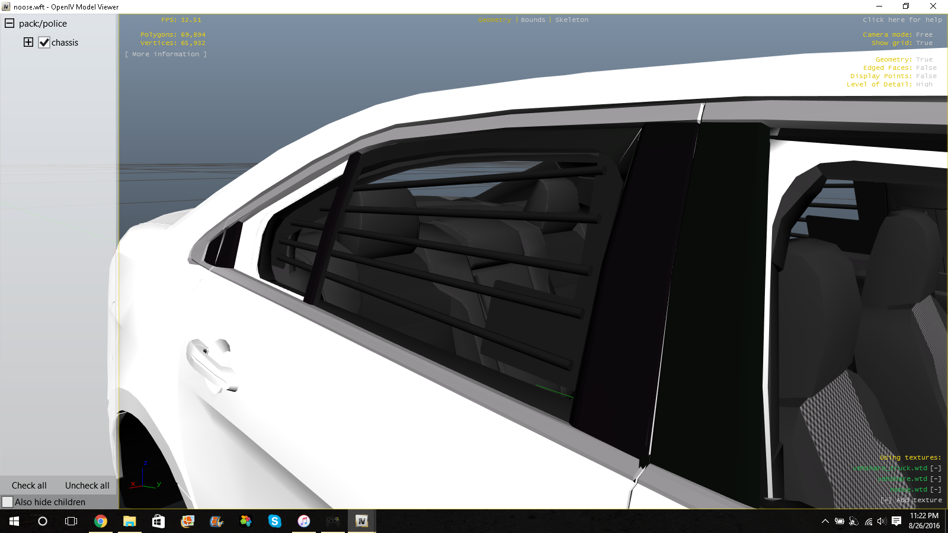Launch iTunes from the taskbar

(303, 521)
